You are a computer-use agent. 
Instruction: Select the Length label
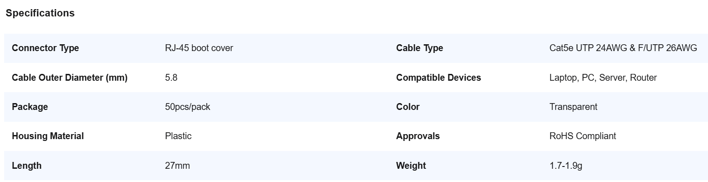pos(26,166)
